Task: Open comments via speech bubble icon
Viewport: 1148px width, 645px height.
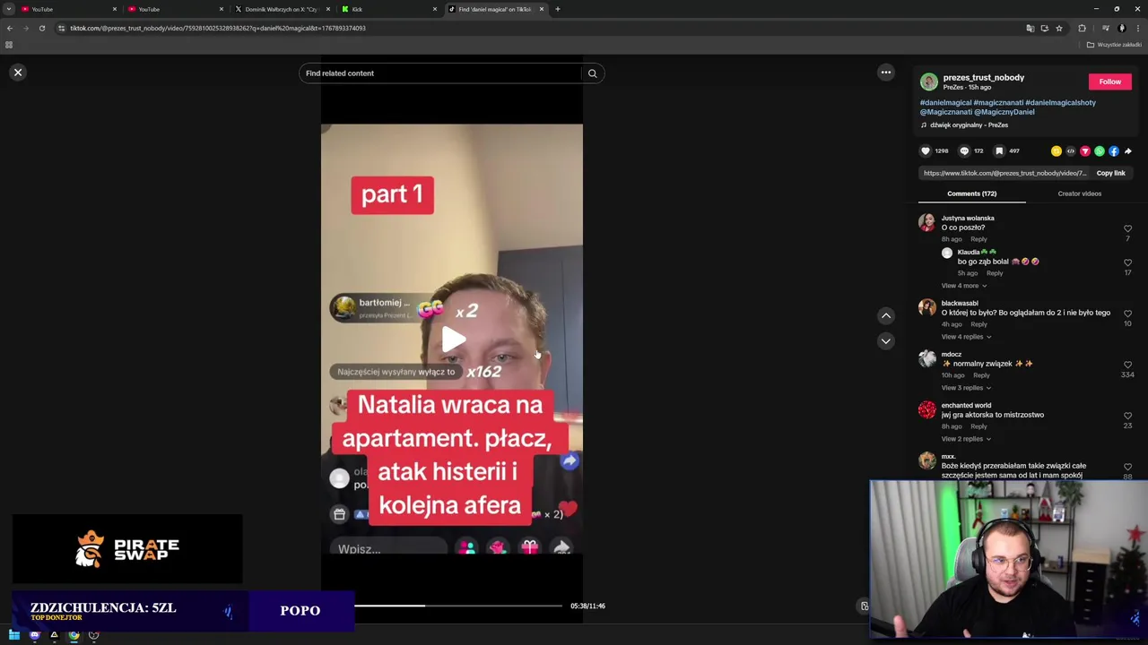Action: point(964,151)
